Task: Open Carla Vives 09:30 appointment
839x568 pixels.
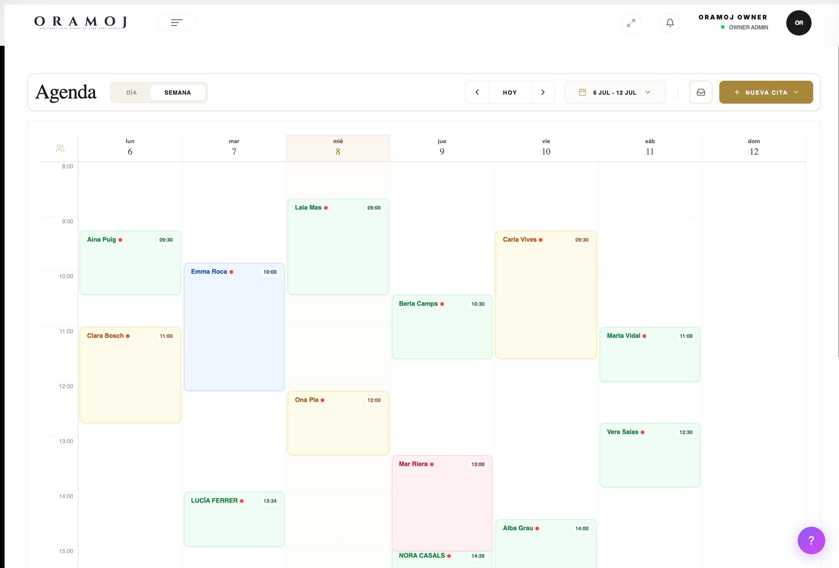Action: click(546, 295)
